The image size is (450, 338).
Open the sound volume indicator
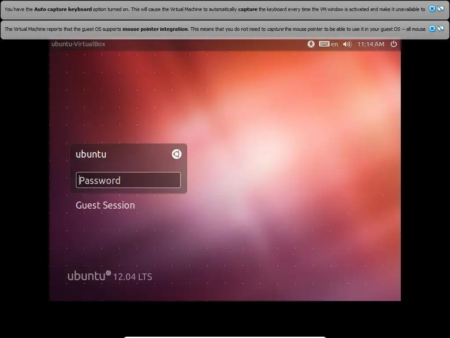(x=347, y=44)
